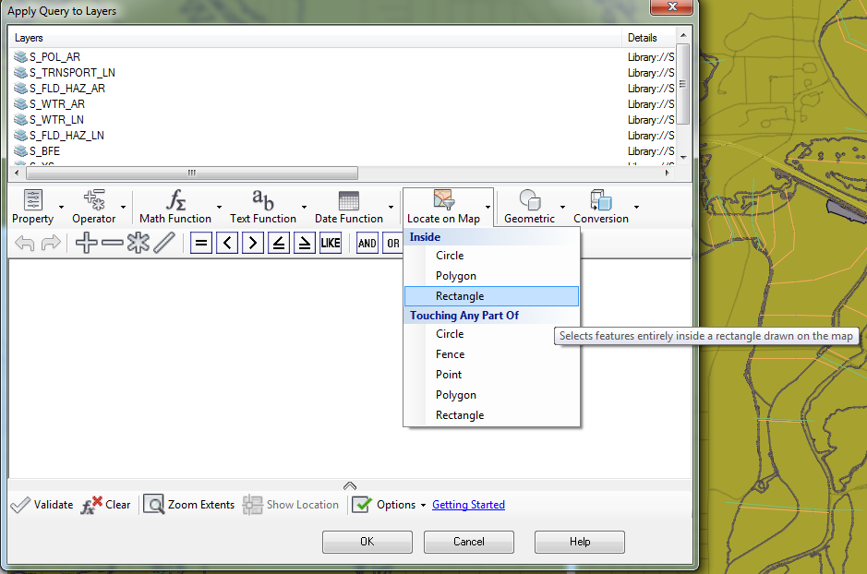Click the Zoom Extents button

(x=189, y=505)
